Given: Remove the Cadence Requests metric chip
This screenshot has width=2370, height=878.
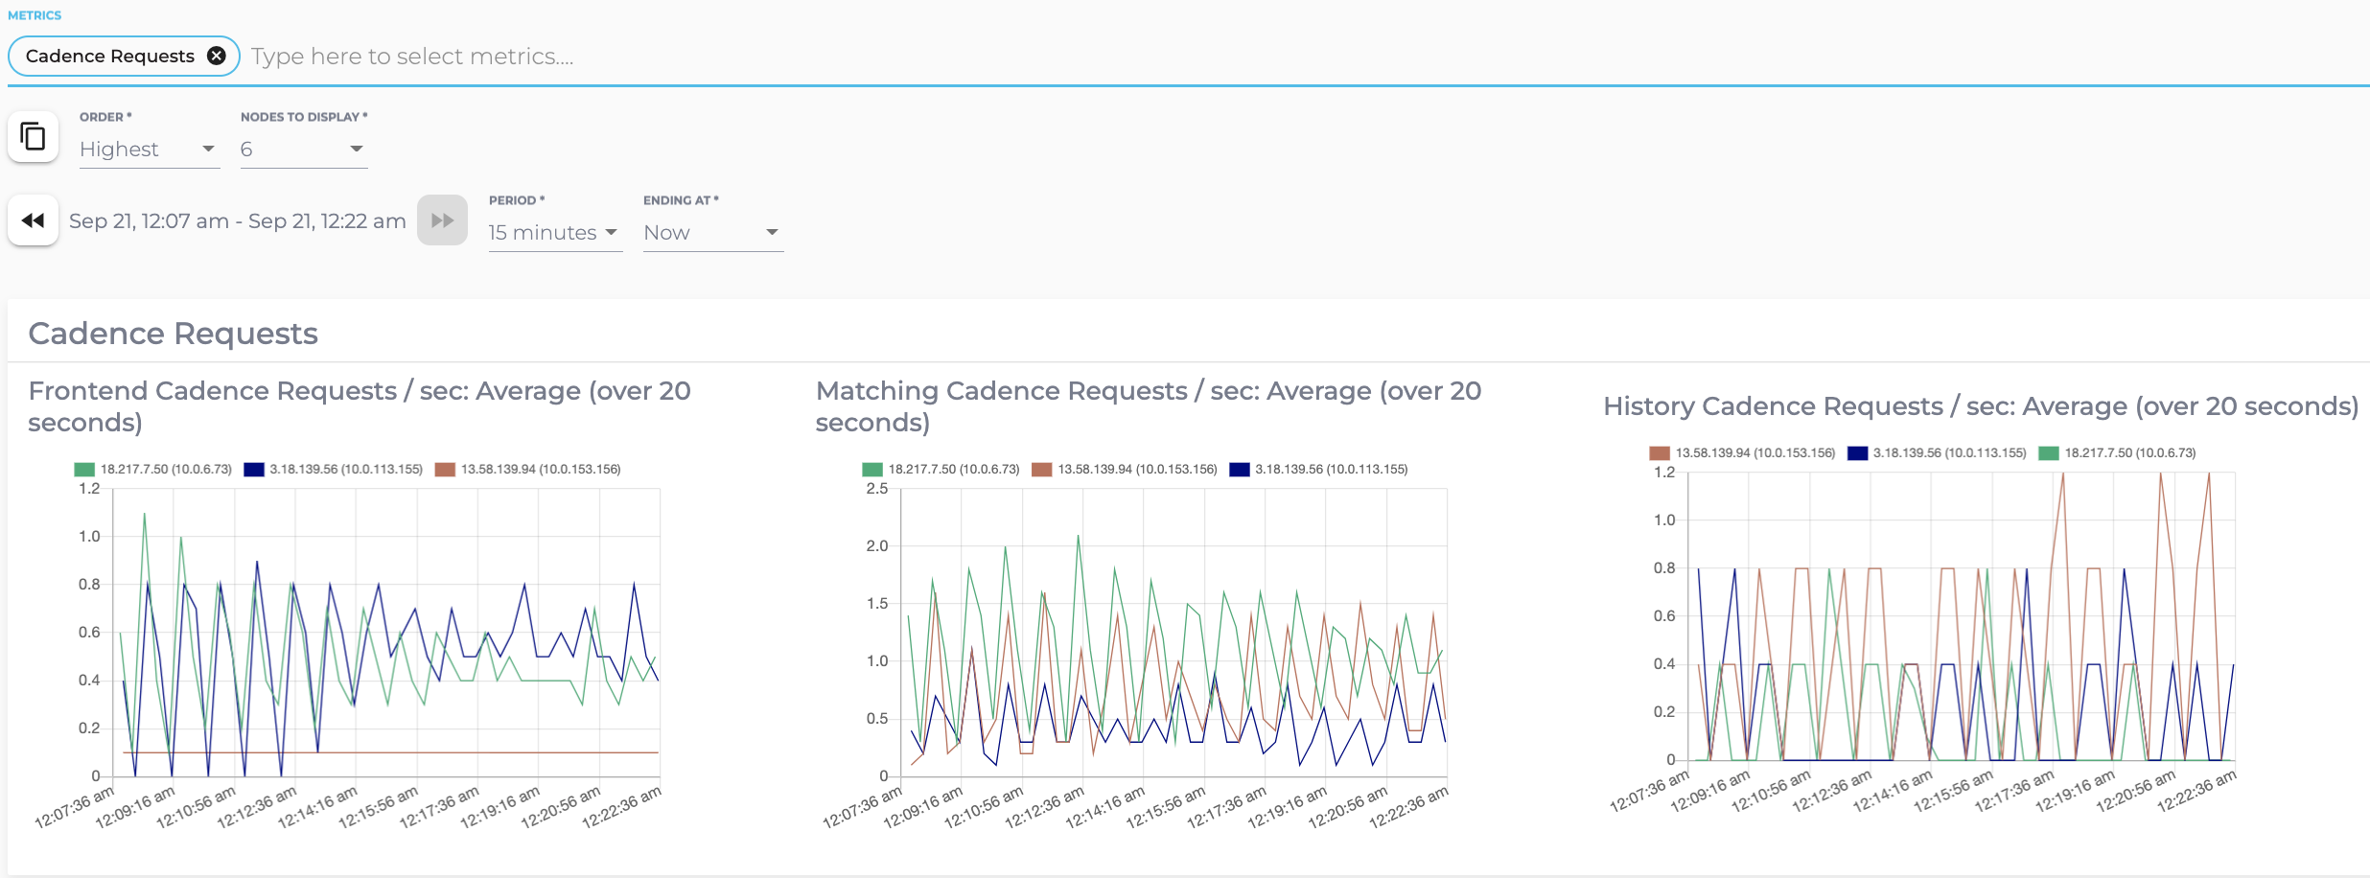Looking at the screenshot, I should point(217,57).
